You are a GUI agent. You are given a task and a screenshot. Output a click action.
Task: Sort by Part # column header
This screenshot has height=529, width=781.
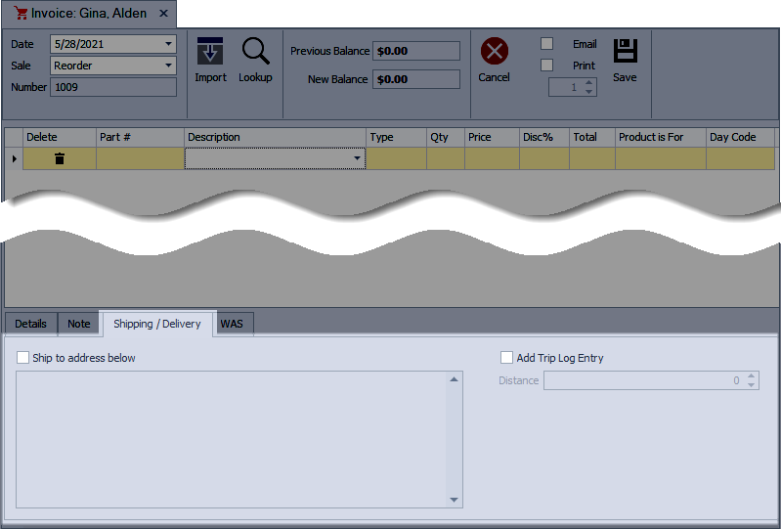pyautogui.click(x=140, y=137)
